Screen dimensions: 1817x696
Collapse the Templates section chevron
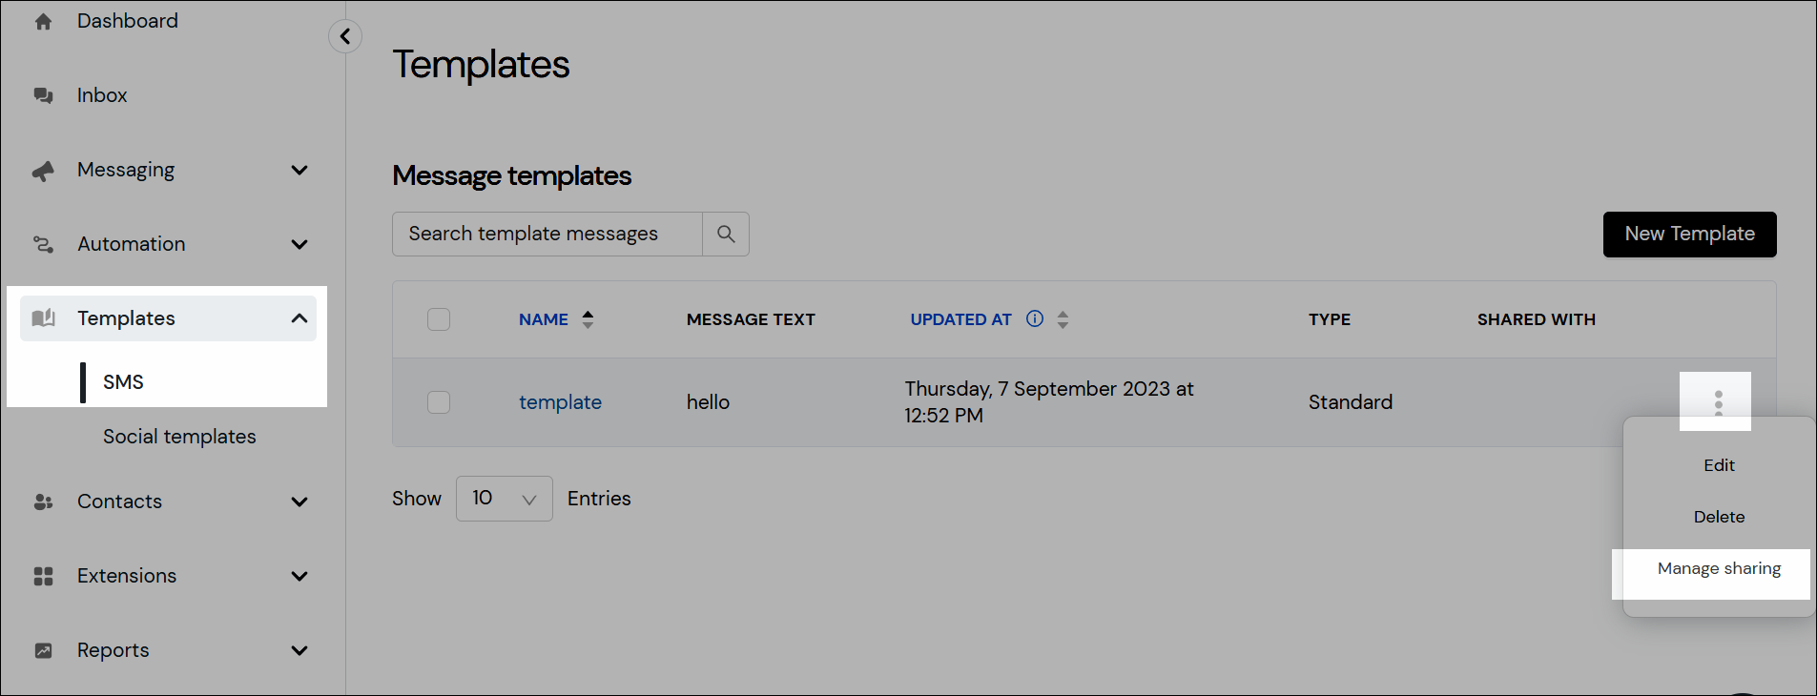pos(299,318)
